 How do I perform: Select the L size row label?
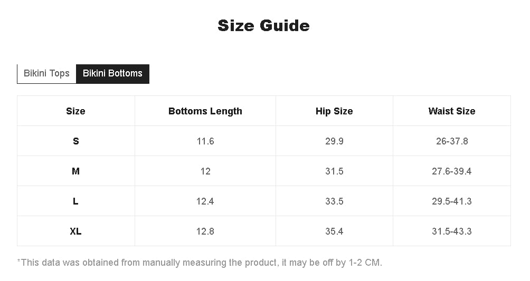click(x=75, y=201)
